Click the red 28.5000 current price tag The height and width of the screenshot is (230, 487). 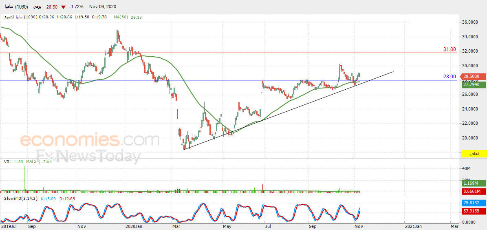(473, 76)
